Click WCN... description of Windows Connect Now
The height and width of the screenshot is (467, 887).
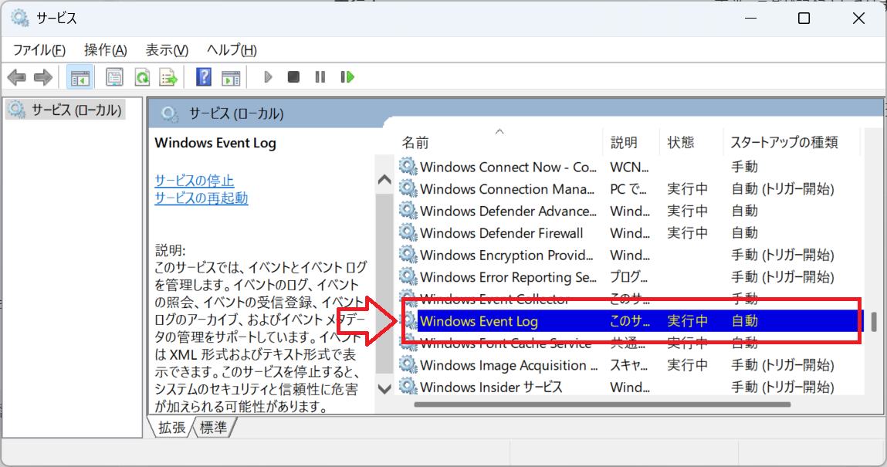pos(629,167)
